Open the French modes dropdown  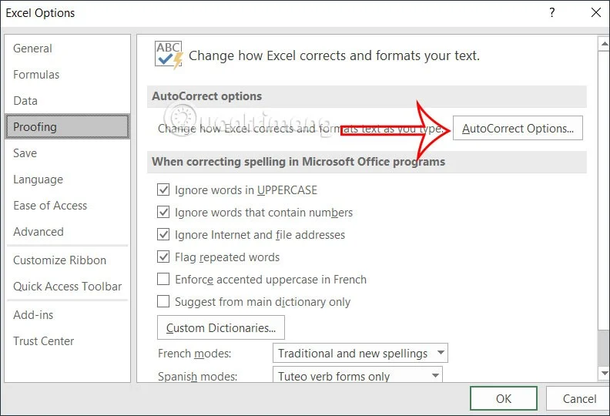click(360, 353)
